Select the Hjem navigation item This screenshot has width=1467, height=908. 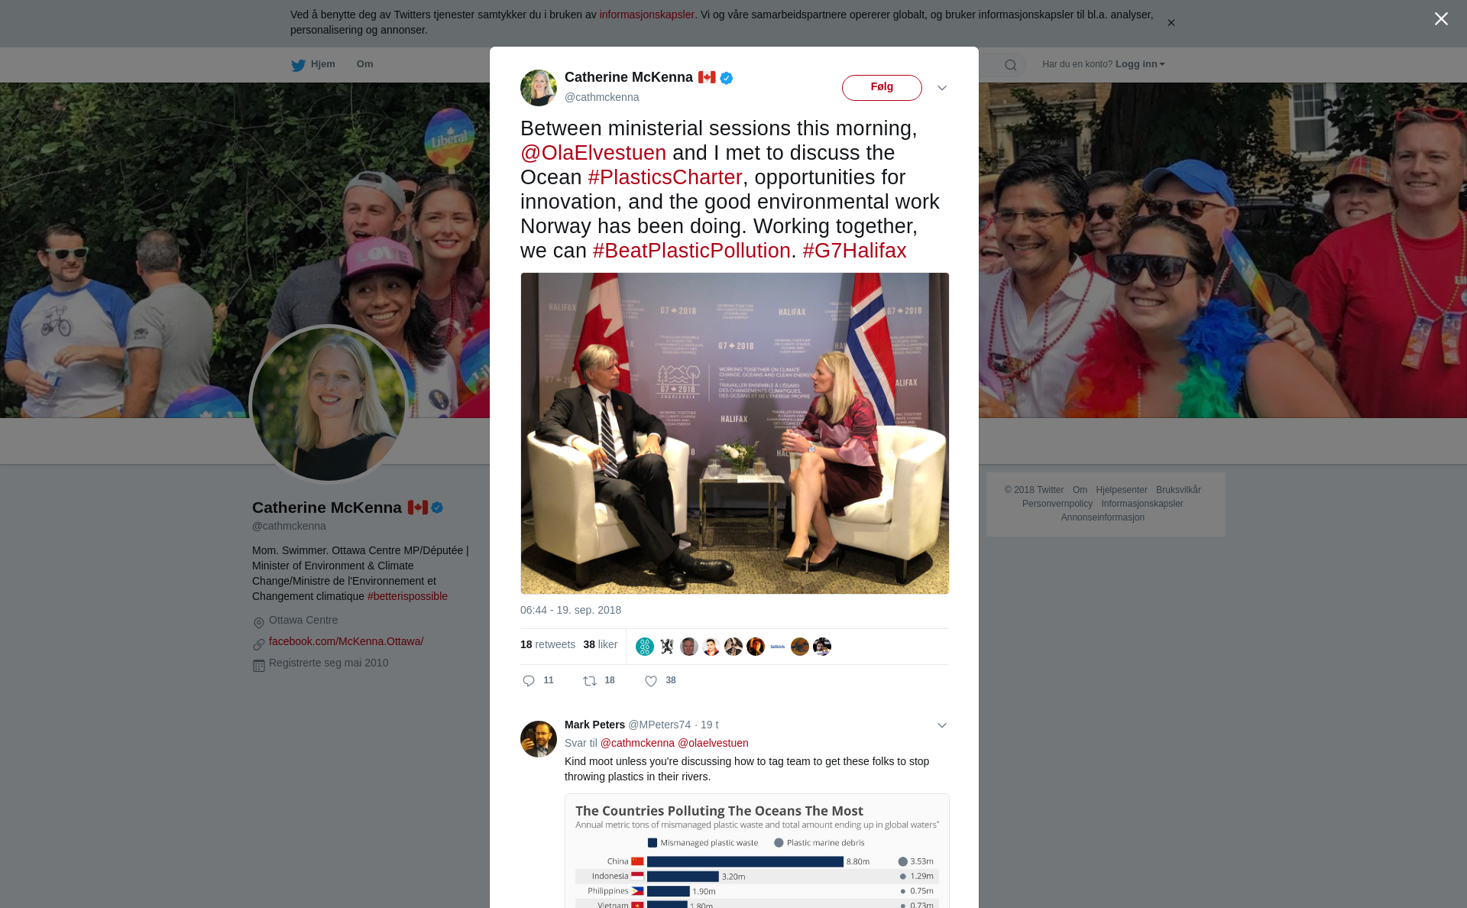pyautogui.click(x=313, y=64)
